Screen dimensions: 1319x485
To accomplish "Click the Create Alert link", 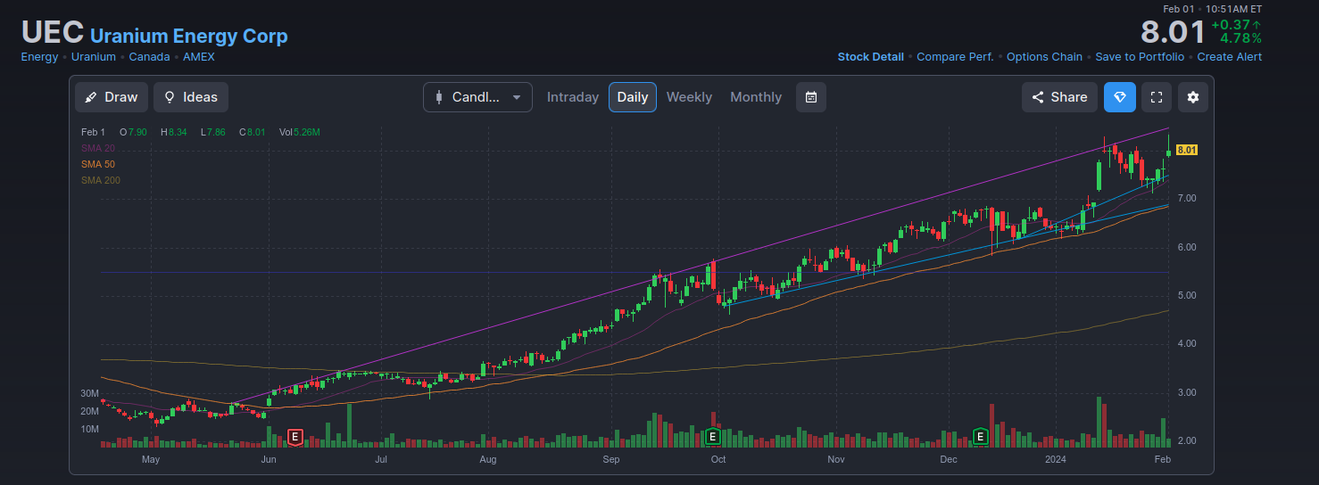I will tap(1230, 57).
